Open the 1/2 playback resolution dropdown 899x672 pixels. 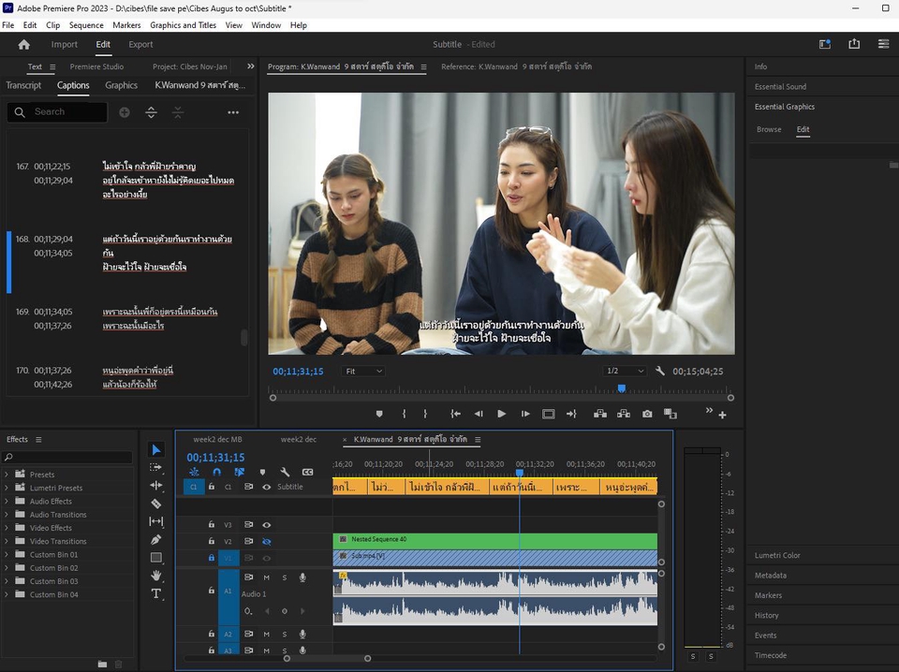626,372
